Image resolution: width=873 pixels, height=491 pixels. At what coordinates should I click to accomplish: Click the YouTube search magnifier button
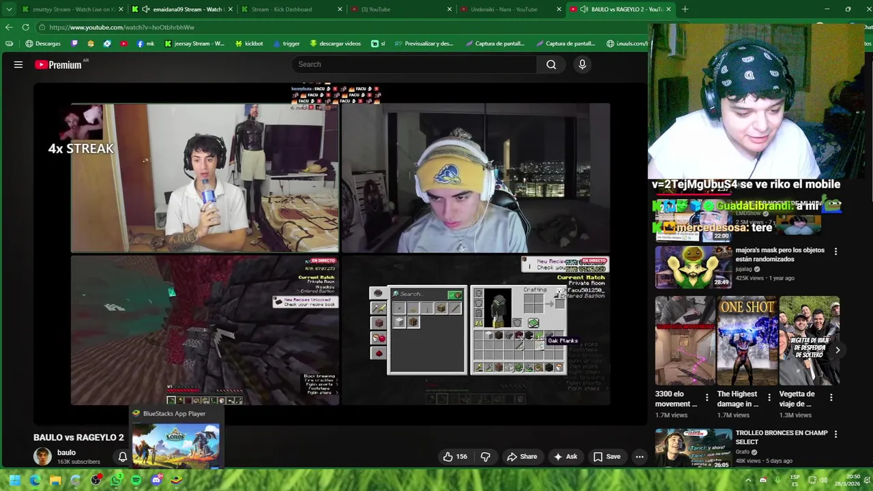pyautogui.click(x=551, y=64)
